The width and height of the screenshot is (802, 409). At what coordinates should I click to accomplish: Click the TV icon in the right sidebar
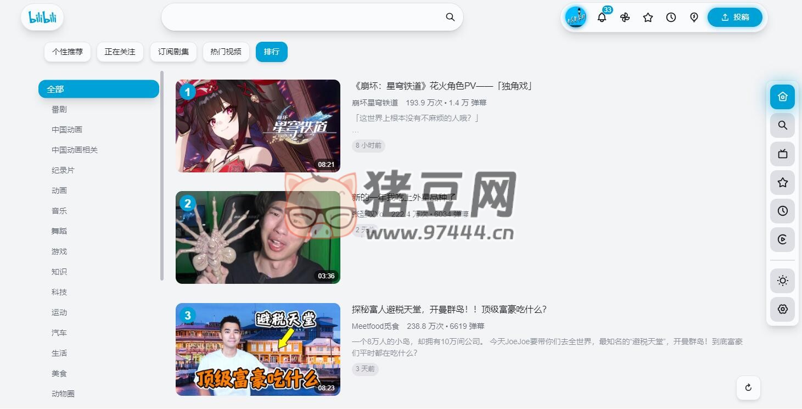[x=782, y=154]
